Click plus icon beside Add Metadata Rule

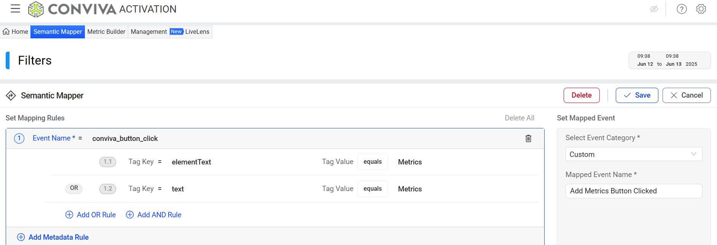[21, 237]
